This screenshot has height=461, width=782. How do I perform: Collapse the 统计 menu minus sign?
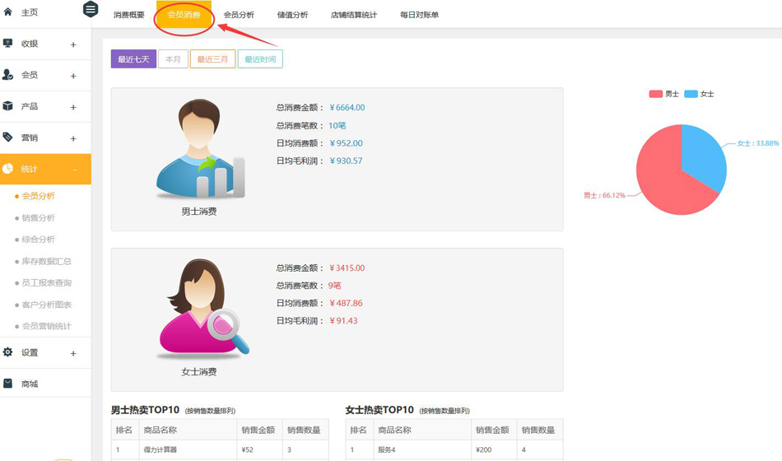pos(74,170)
